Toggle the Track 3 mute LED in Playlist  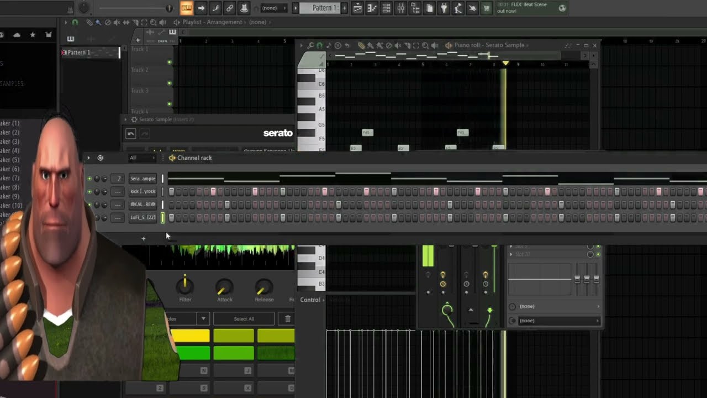[x=169, y=104]
